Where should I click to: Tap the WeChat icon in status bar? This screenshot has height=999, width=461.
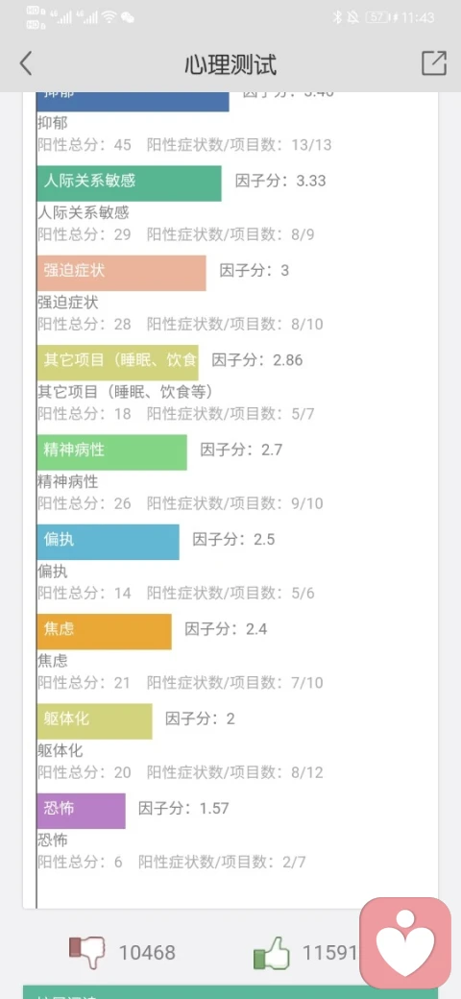tap(128, 18)
